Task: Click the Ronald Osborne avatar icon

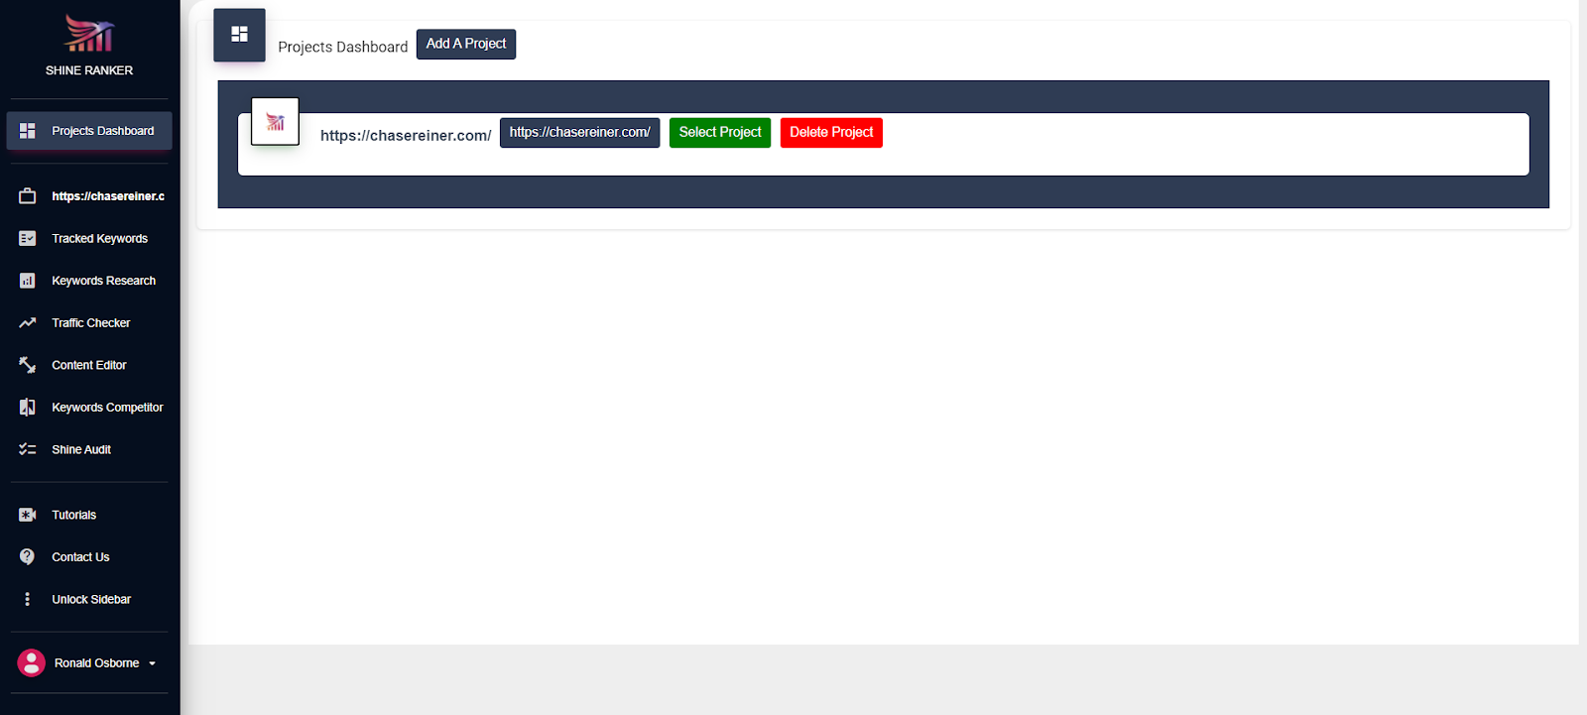Action: tap(32, 663)
